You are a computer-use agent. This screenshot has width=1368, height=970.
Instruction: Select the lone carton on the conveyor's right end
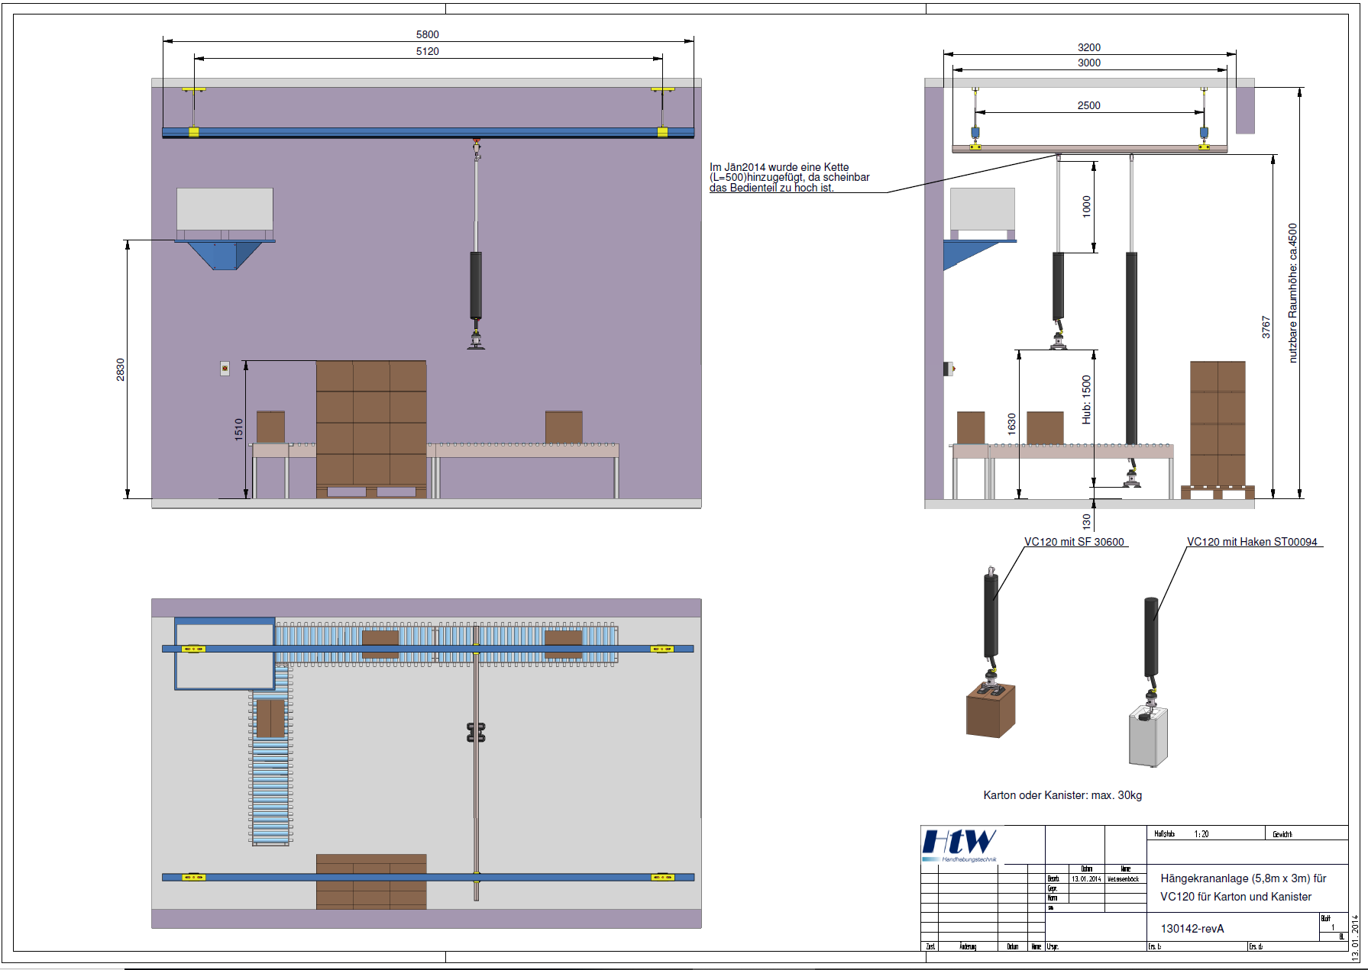(x=564, y=427)
